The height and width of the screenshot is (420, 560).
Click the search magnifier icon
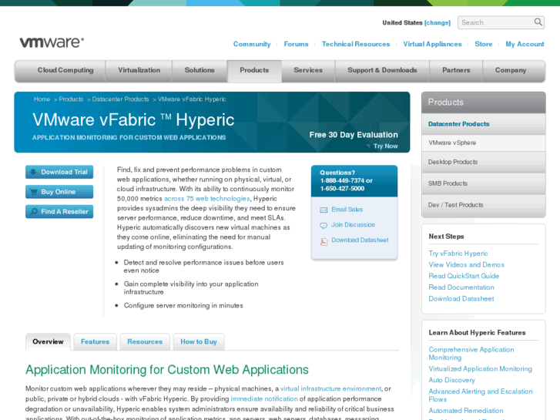[538, 22]
